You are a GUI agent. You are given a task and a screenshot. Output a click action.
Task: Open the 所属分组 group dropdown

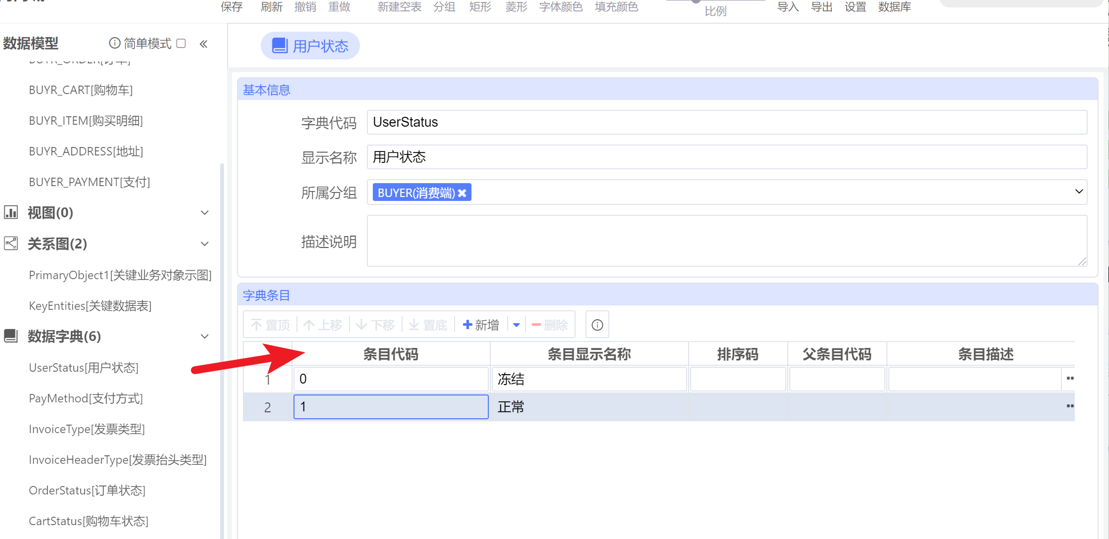tap(1079, 192)
